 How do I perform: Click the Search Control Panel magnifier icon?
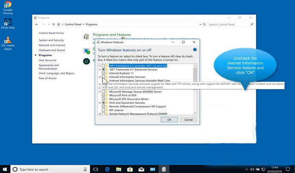point(252,24)
